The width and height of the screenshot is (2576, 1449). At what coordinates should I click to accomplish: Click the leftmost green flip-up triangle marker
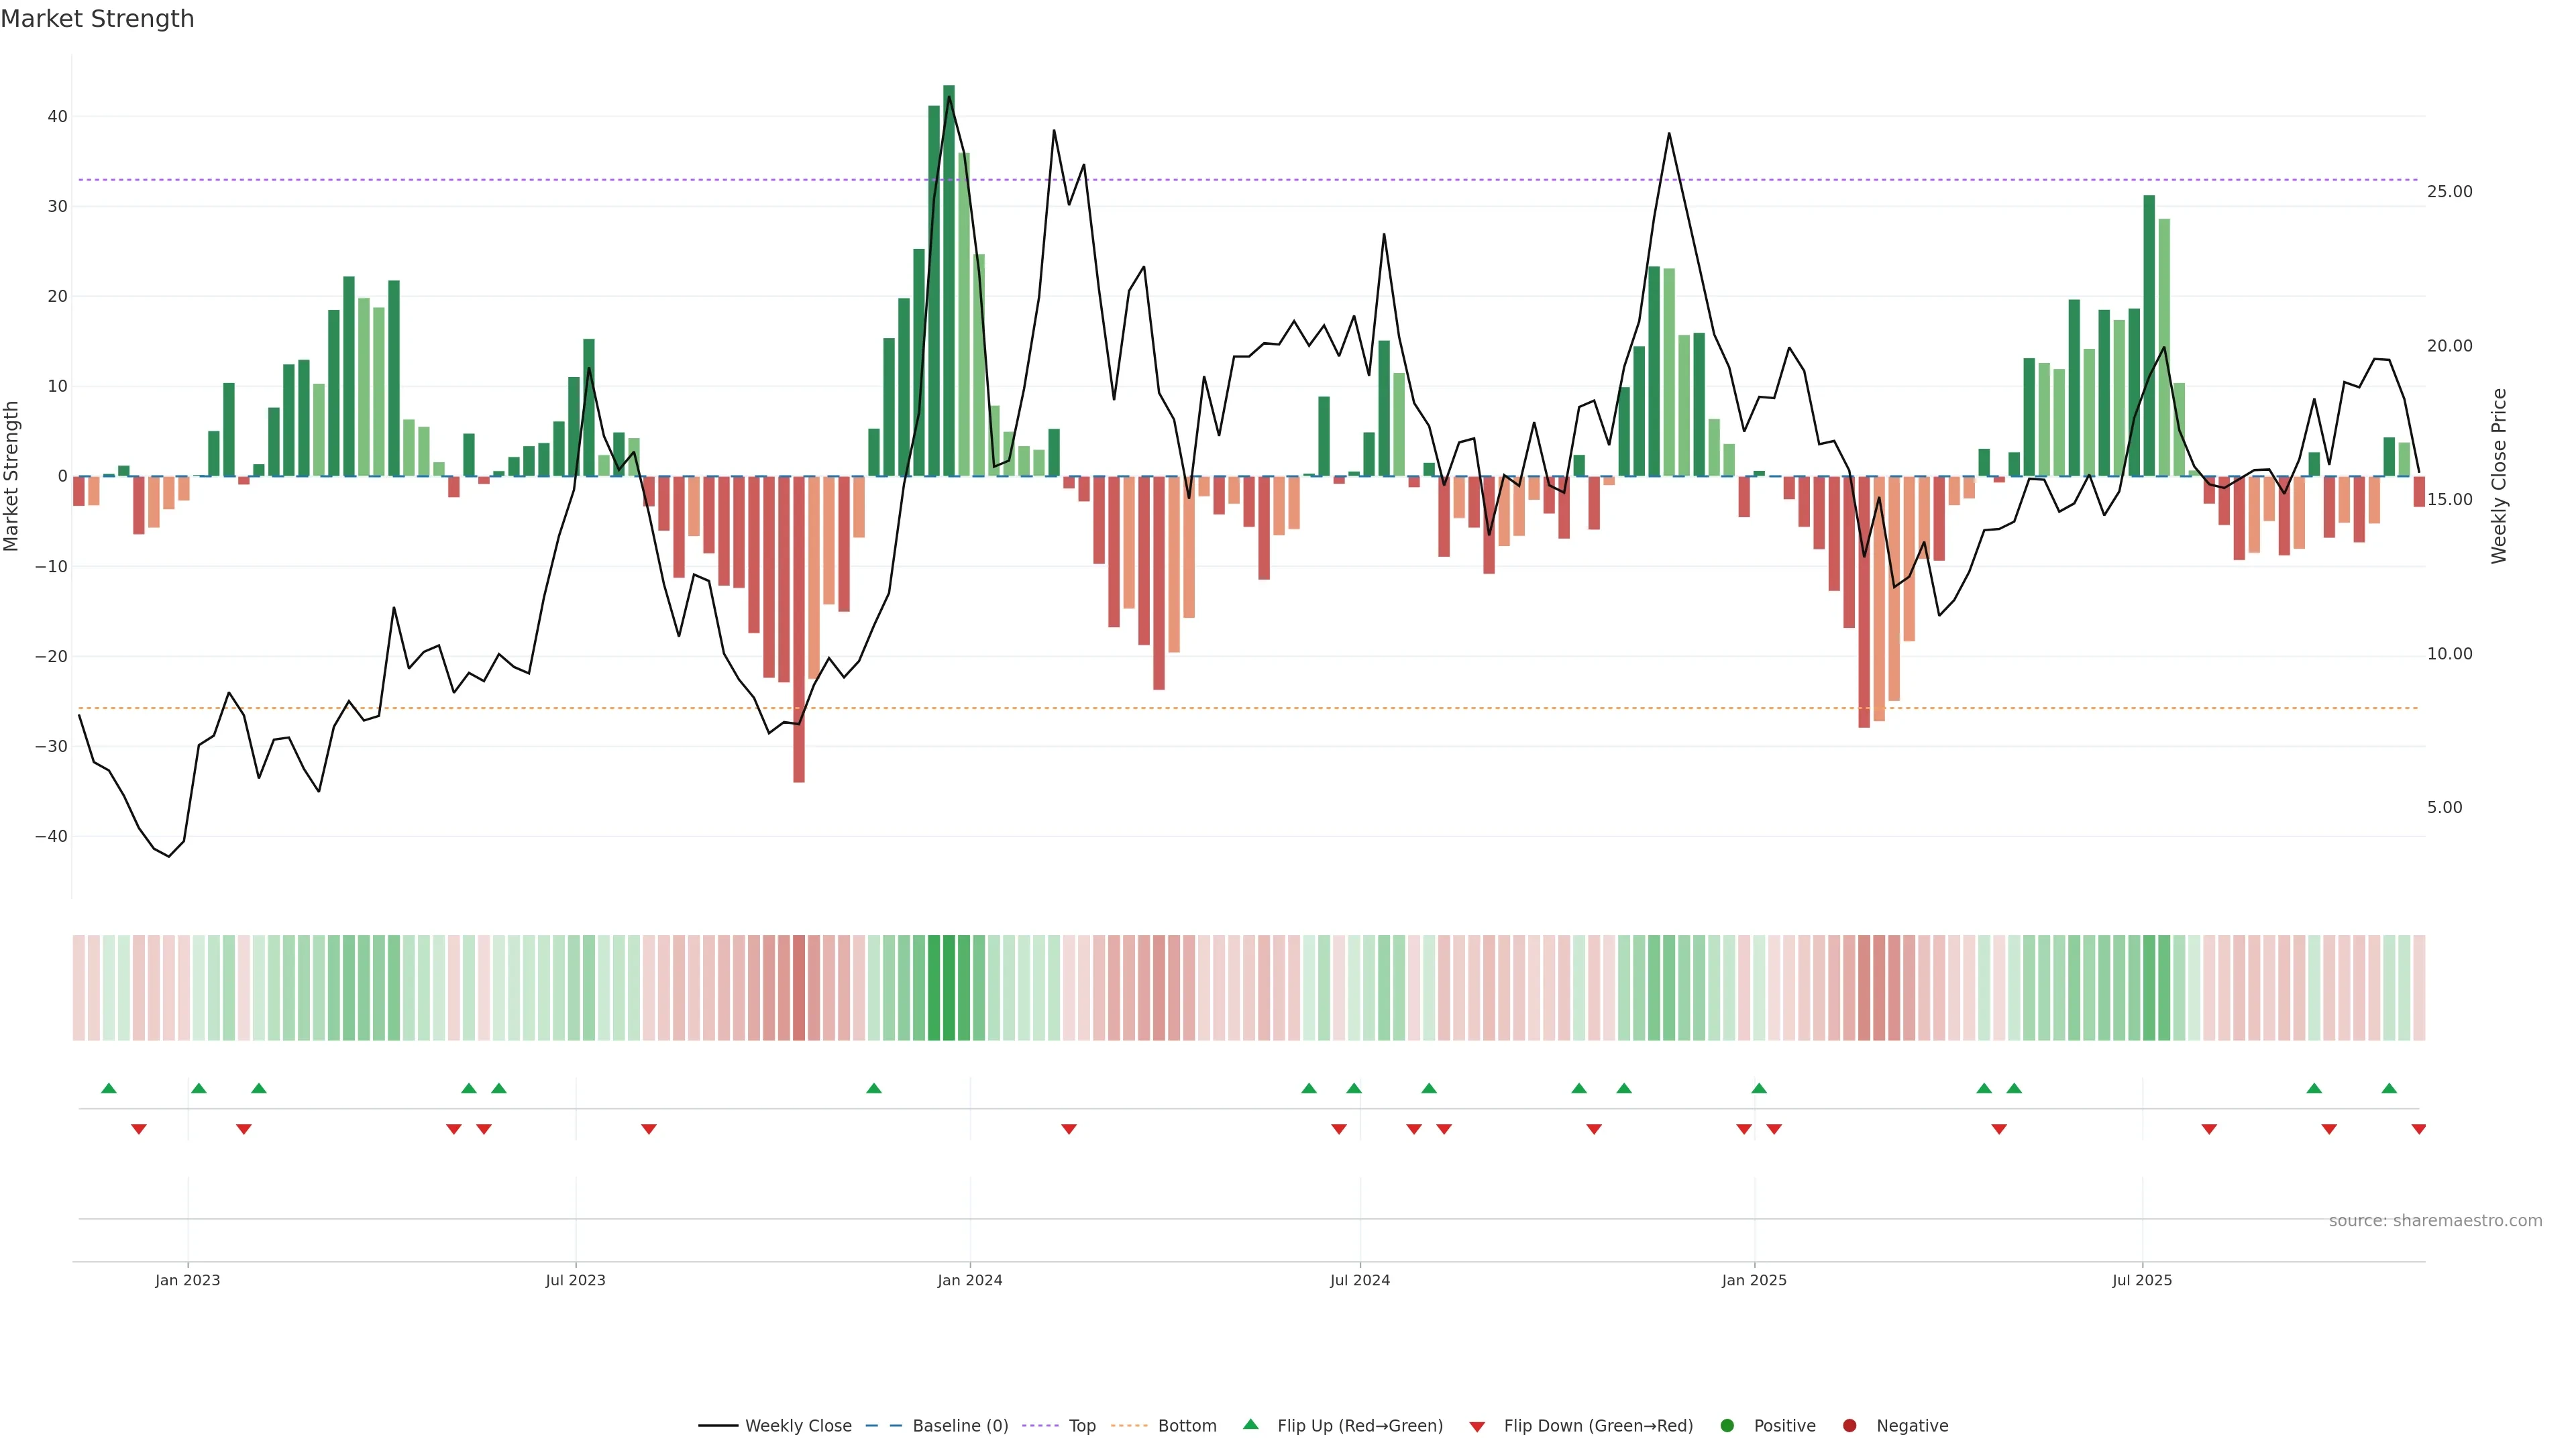tap(109, 1088)
